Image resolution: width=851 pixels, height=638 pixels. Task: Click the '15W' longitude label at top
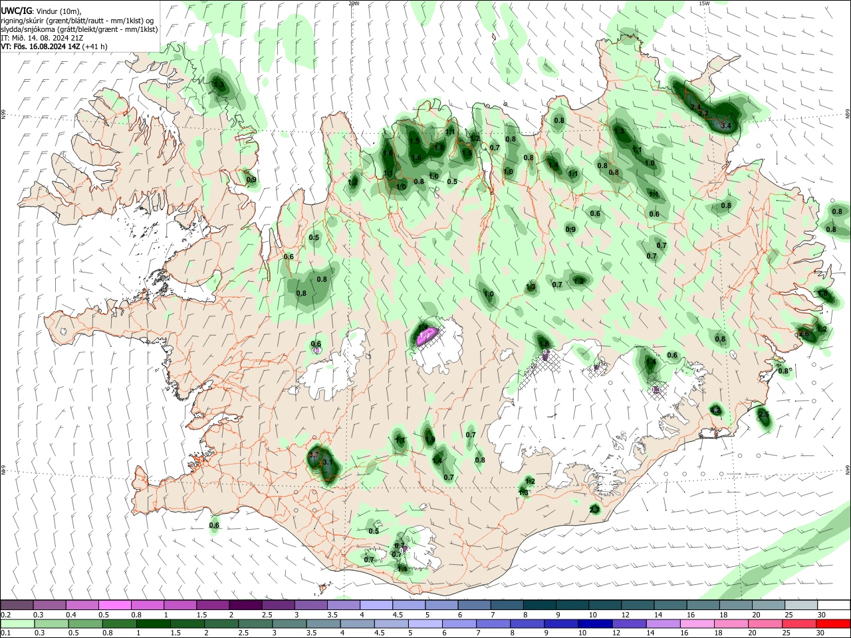click(704, 3)
